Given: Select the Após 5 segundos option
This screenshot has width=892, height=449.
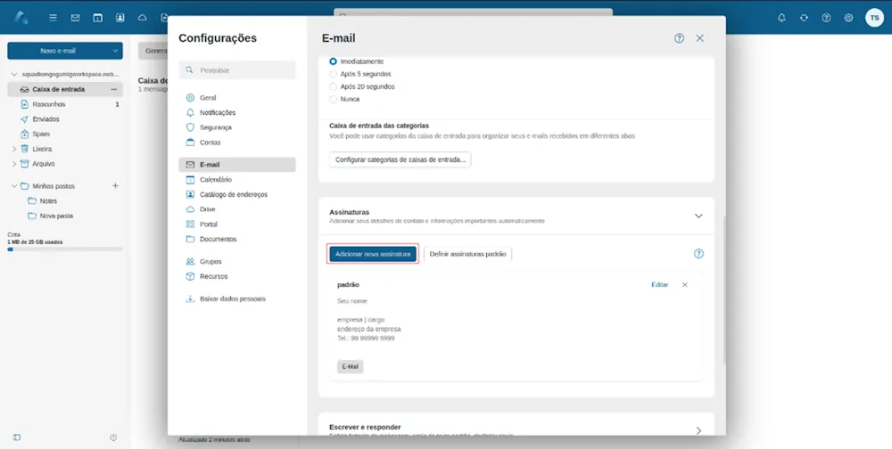Looking at the screenshot, I should [x=333, y=74].
